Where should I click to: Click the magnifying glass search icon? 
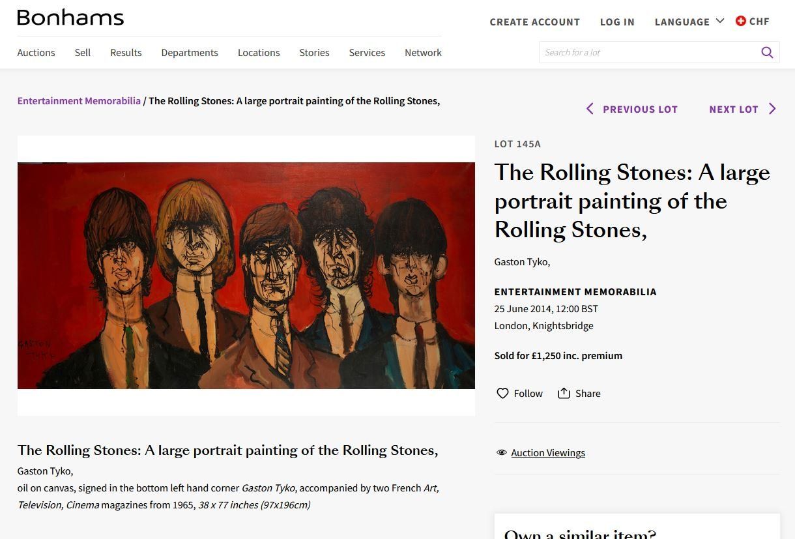(767, 52)
